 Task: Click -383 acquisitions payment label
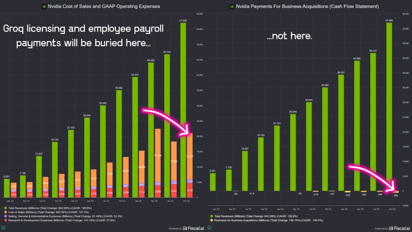[x=363, y=195]
